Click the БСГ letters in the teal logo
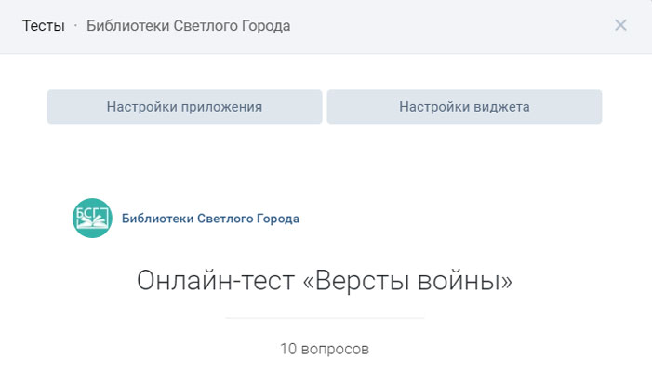 tap(86, 213)
